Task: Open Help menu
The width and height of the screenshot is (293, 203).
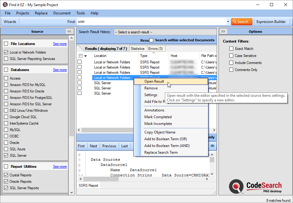Action: [94, 13]
